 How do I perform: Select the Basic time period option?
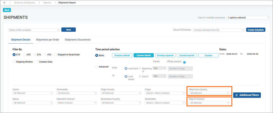click(x=97, y=56)
